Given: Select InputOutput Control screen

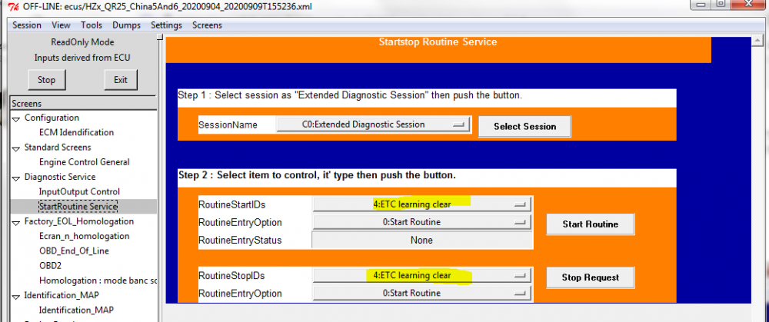Looking at the screenshot, I should pyautogui.click(x=79, y=191).
